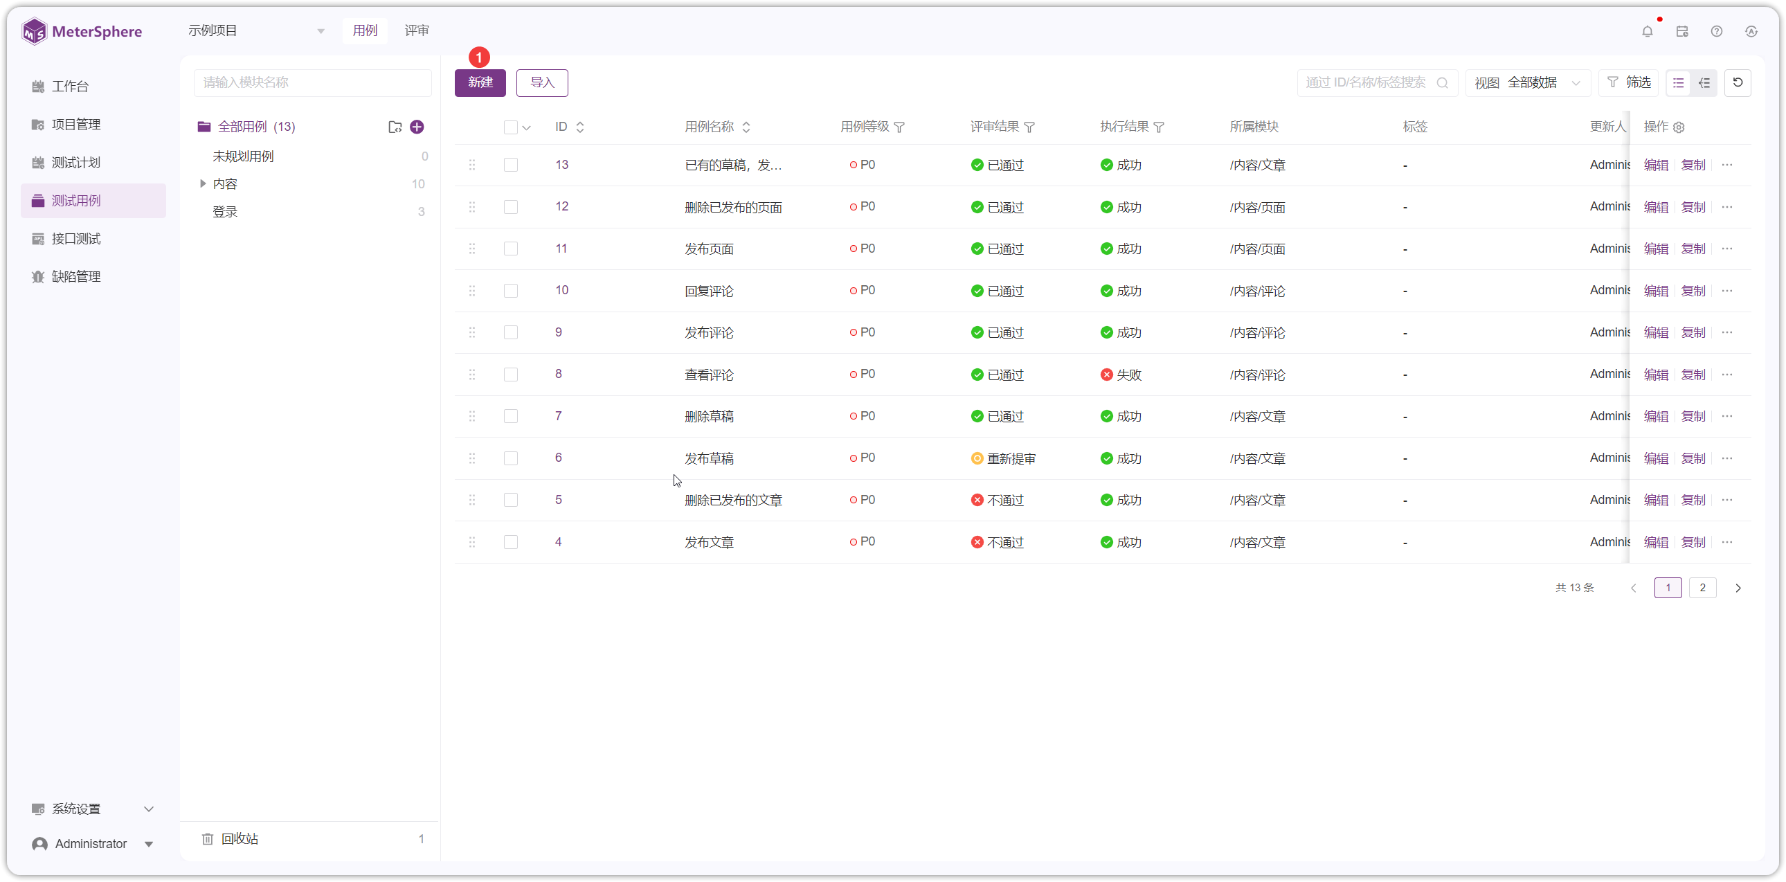This screenshot has height=882, width=1786.
Task: Select the 用例 tab
Action: 366,30
